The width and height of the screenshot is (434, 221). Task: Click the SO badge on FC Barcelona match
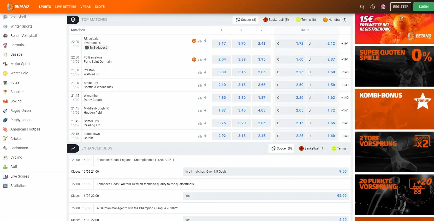(x=194, y=60)
